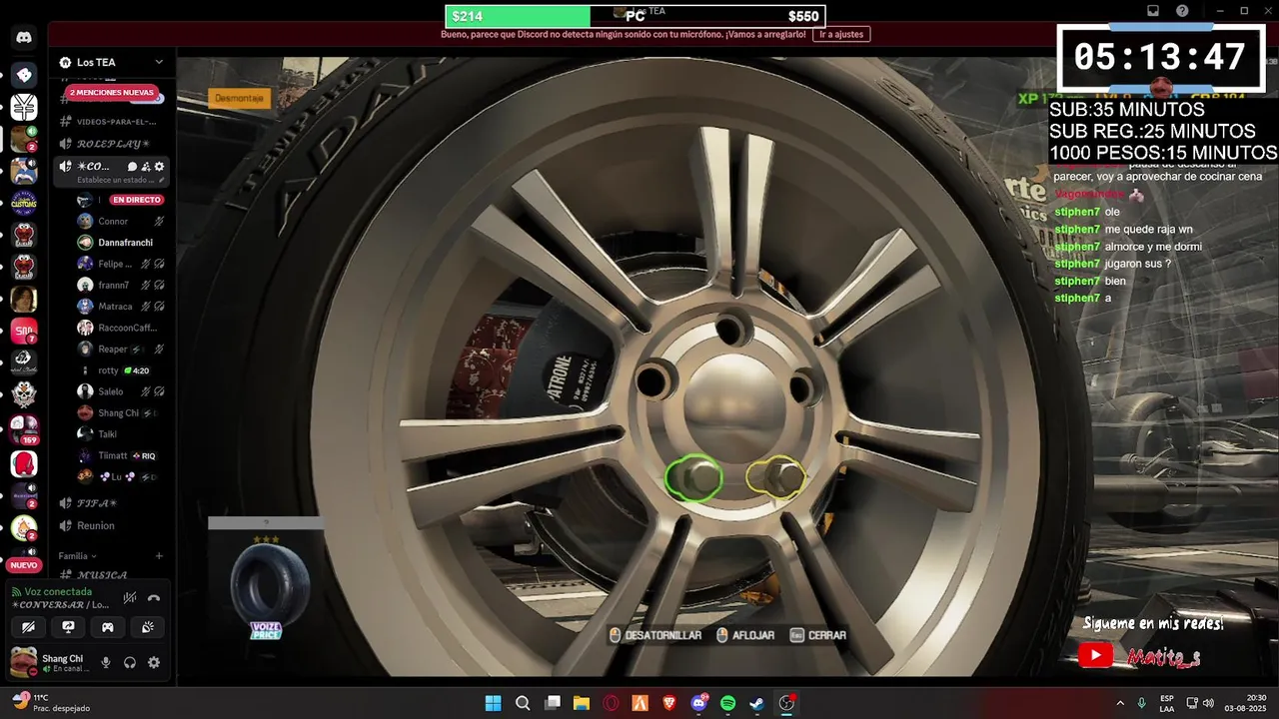
Task: Open the server icon with 159 badge
Action: pyautogui.click(x=24, y=428)
